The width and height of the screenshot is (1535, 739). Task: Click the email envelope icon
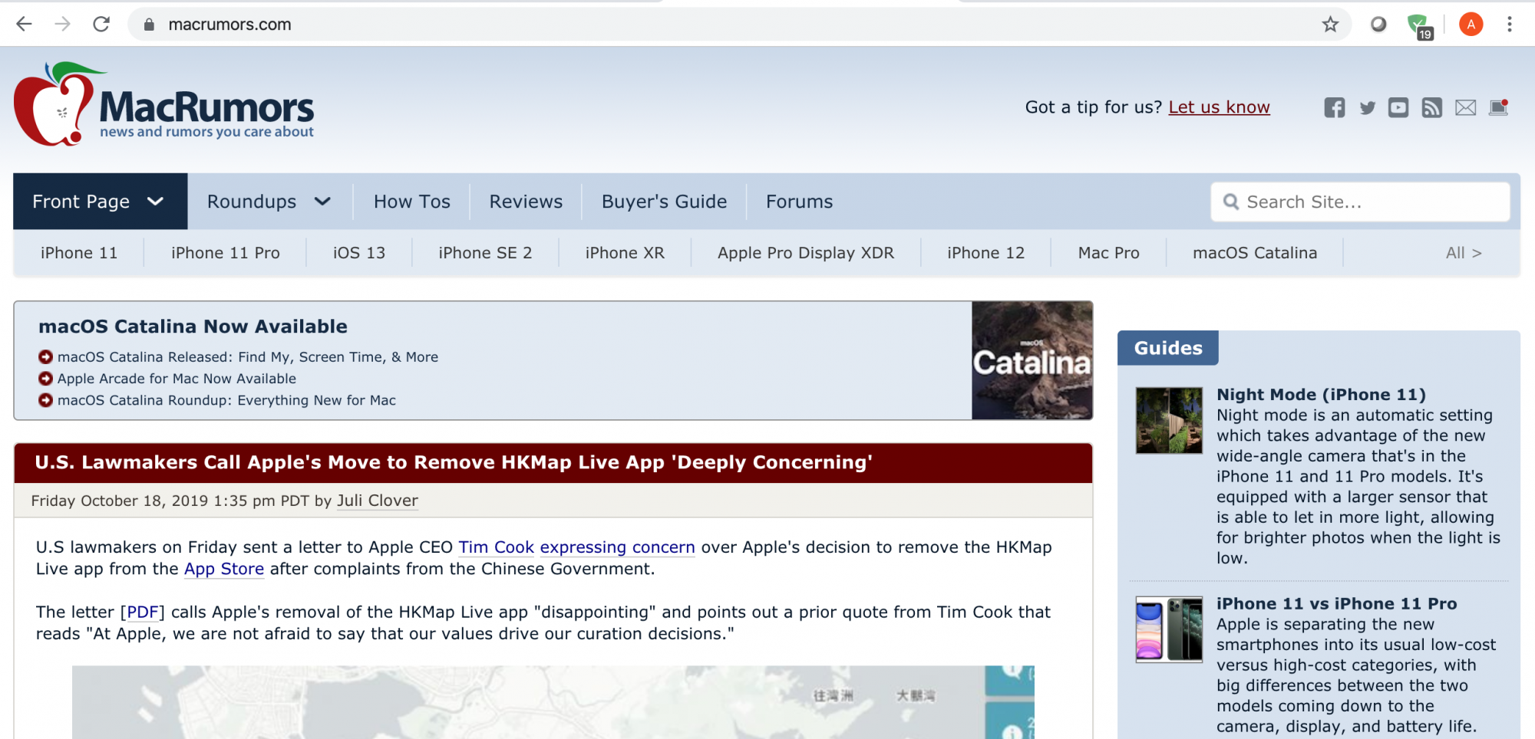(x=1465, y=107)
